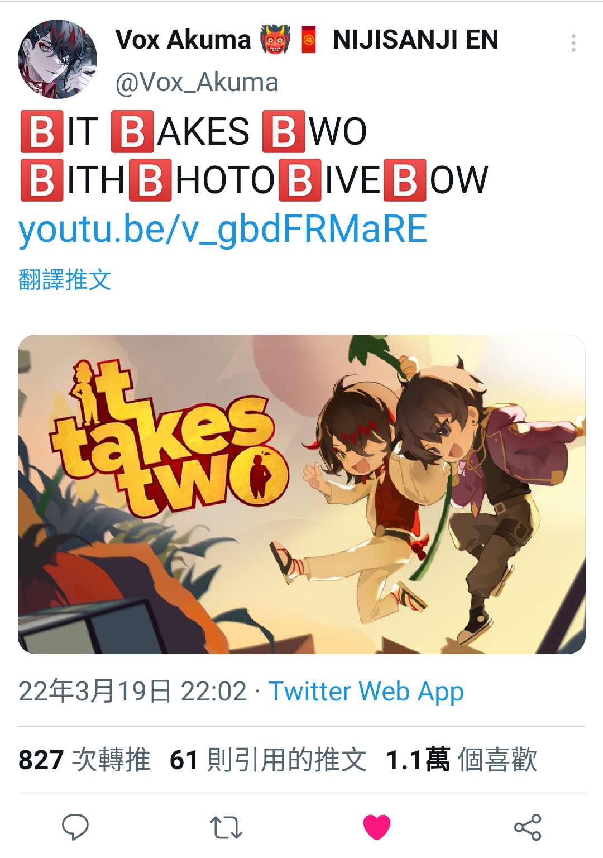View the 827 次轉推 retweets list
The width and height of the screenshot is (603, 858).
(84, 760)
